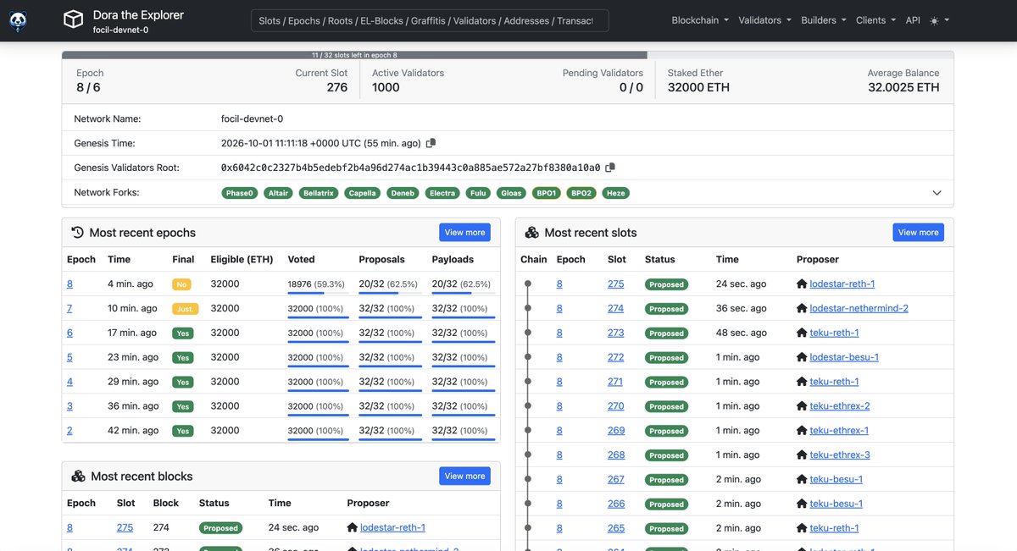Click the Proposed status badge for slot 272
The height and width of the screenshot is (551, 1017).
tap(667, 358)
